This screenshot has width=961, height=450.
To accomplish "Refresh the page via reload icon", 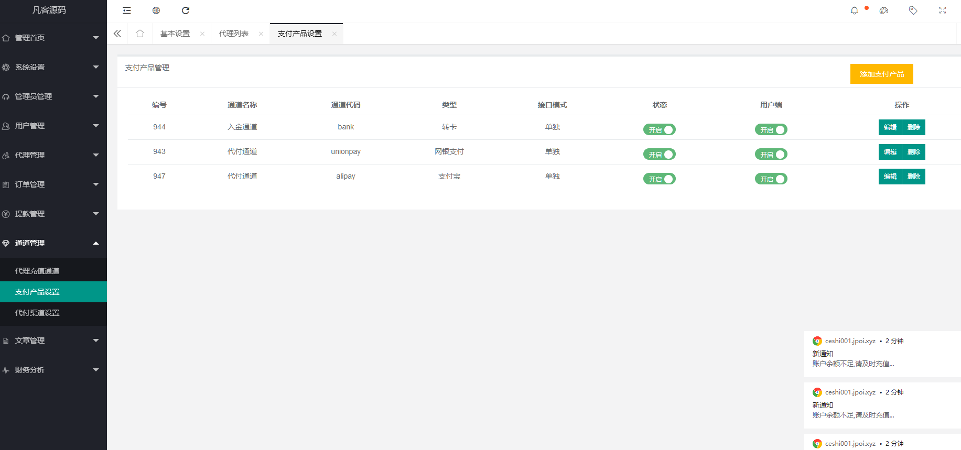I will pos(186,10).
